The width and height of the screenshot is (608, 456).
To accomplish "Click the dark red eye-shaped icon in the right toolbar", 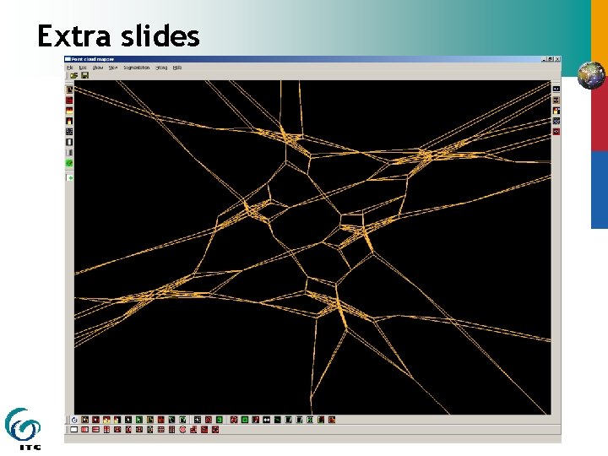I will coord(556,132).
